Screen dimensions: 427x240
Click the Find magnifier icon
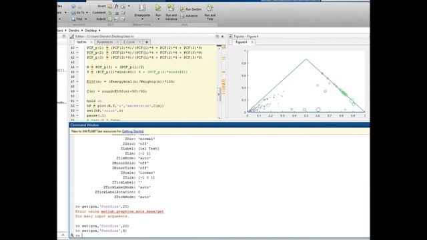click(73, 19)
